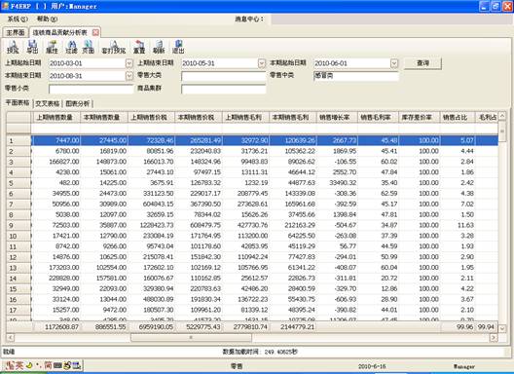Click the 零售小类 input field
514x374 pixels.
tap(91, 89)
